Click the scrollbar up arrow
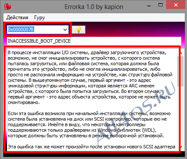The height and width of the screenshot is (159, 187). tap(181, 53)
